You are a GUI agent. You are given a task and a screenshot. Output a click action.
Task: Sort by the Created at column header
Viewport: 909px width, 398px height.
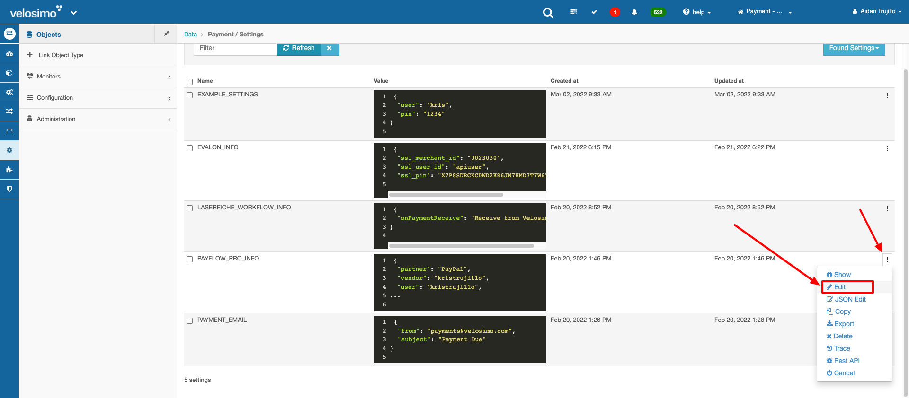point(564,81)
